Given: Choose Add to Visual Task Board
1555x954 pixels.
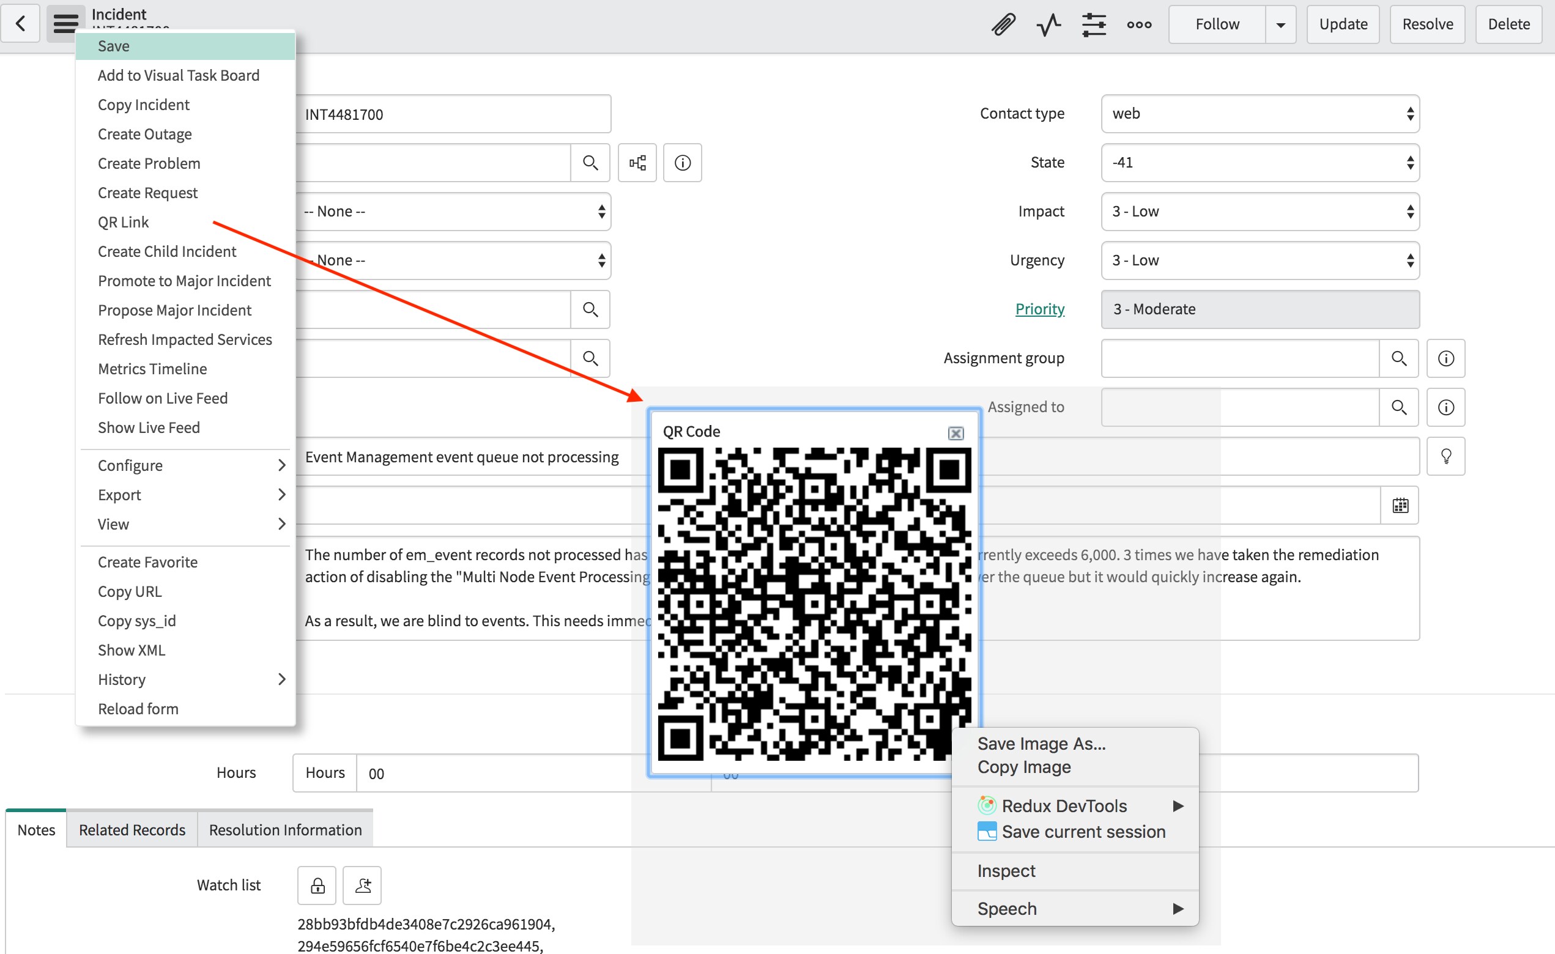Looking at the screenshot, I should pos(185,75).
